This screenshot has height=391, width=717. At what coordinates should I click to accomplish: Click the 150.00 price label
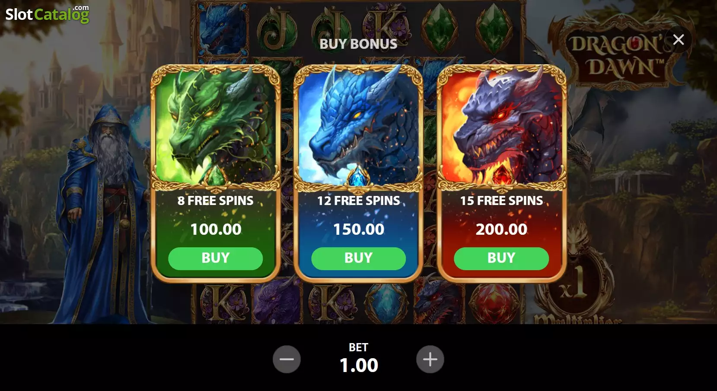[x=359, y=229]
